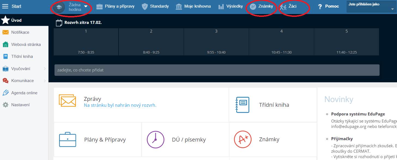The width and height of the screenshot is (397, 160).
Task: Expand the Jste přihlášen jako dropdown
Action: click(371, 7)
